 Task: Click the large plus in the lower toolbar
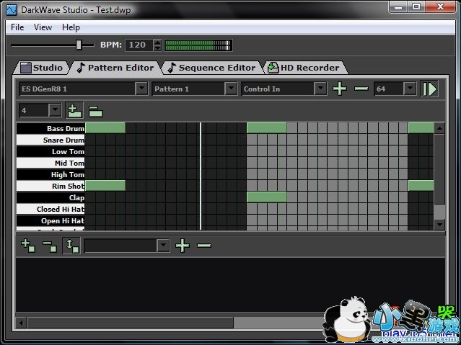183,246
